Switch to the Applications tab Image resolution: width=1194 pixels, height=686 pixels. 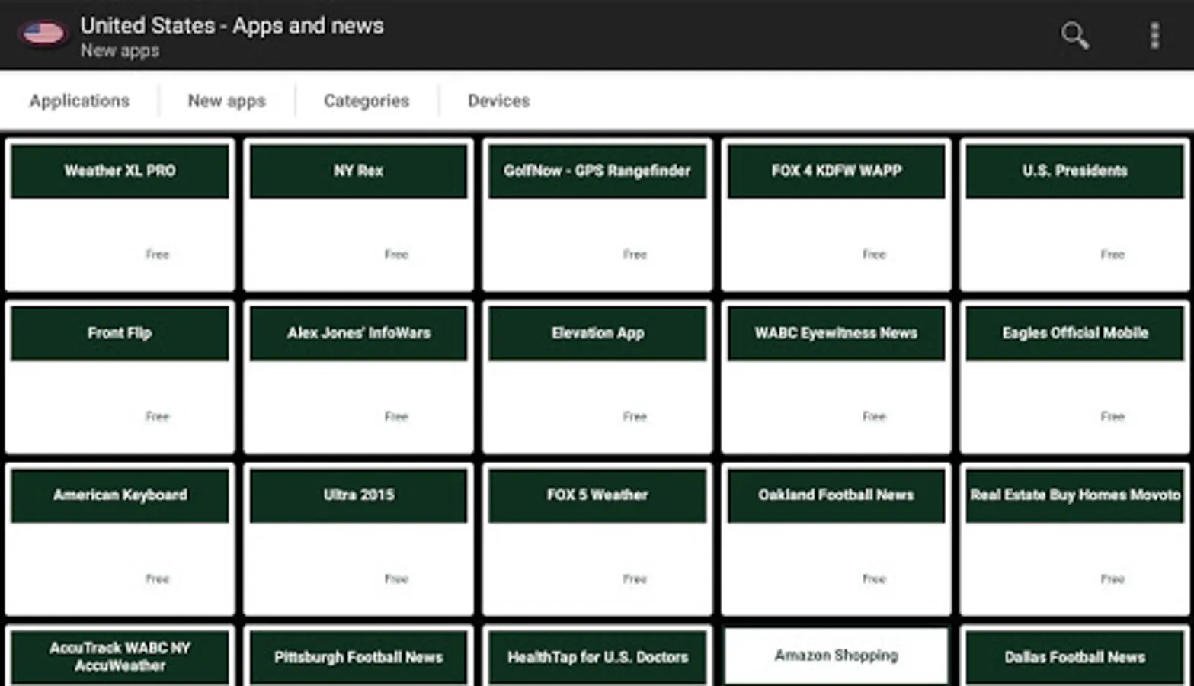(79, 101)
